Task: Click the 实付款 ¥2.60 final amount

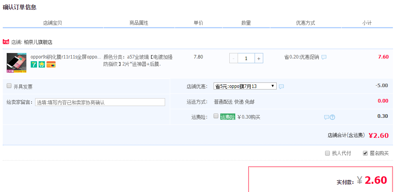Action: 372,180
